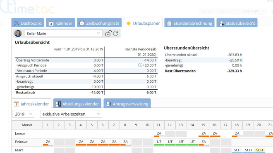Click the person-list icon on Antragsverwaltung tab

pyautogui.click(x=109, y=104)
